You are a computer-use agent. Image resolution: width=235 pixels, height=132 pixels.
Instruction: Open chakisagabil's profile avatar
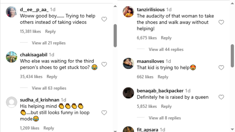click(11, 57)
